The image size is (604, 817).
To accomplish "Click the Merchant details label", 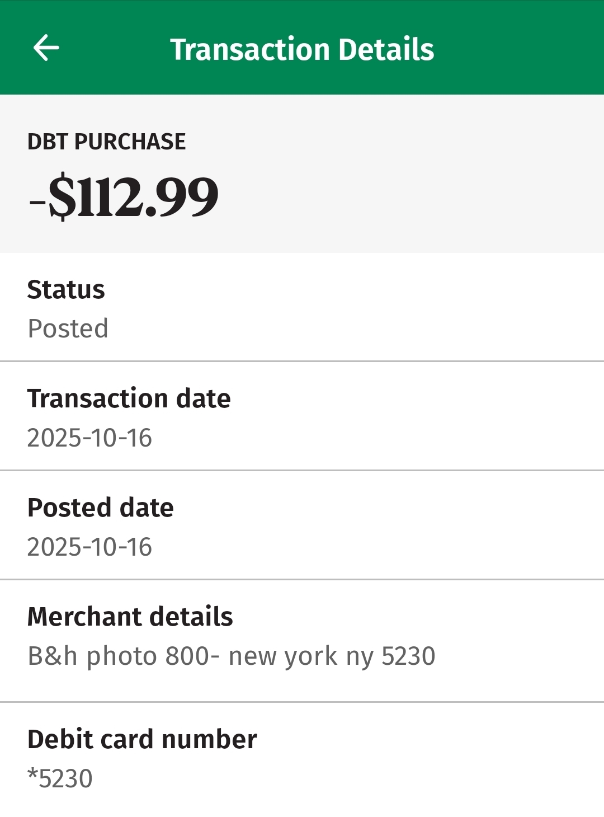I will 130,617.
